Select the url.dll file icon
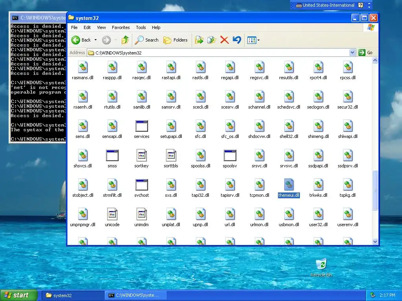402x301 pixels. 230,214
